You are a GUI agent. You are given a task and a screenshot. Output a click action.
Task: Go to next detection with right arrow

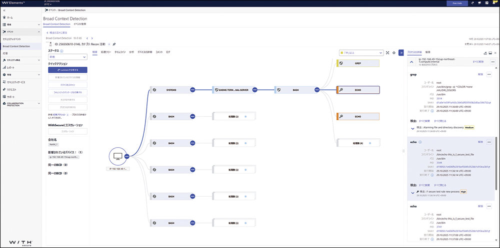pos(91,38)
